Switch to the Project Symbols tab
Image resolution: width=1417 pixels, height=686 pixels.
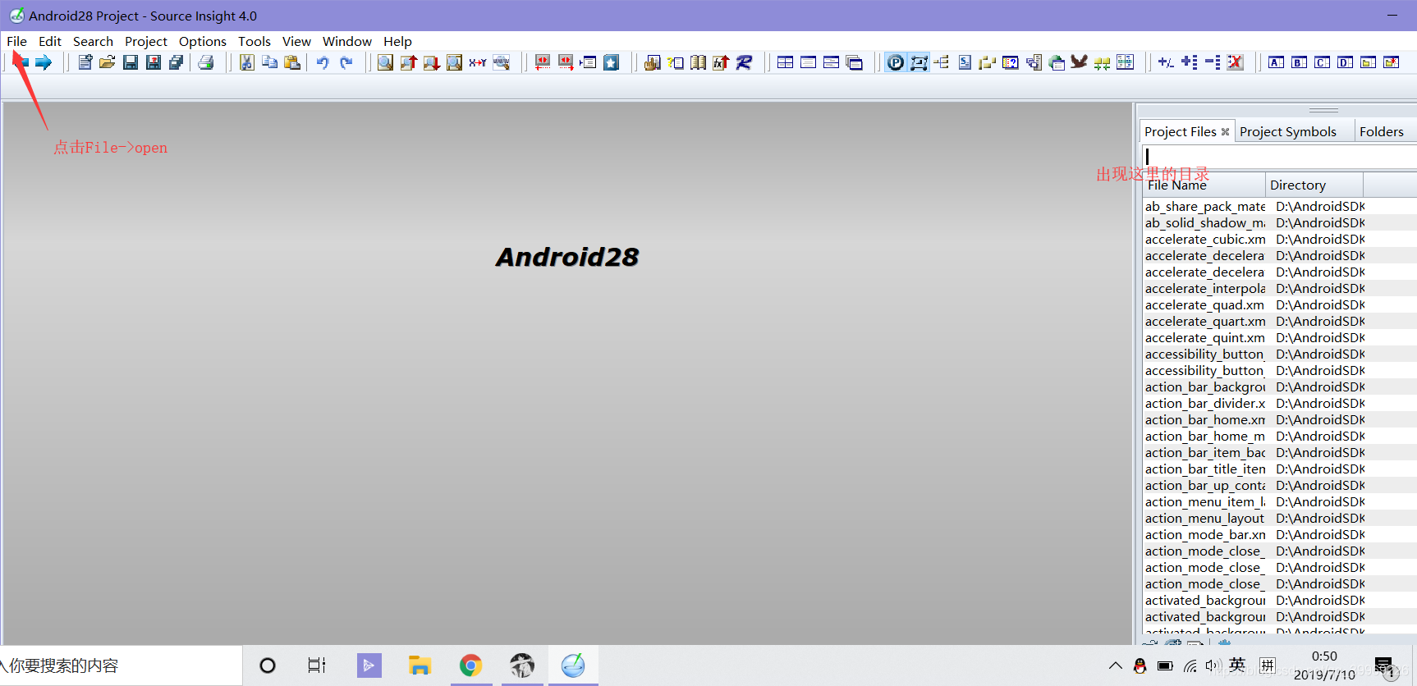1287,131
